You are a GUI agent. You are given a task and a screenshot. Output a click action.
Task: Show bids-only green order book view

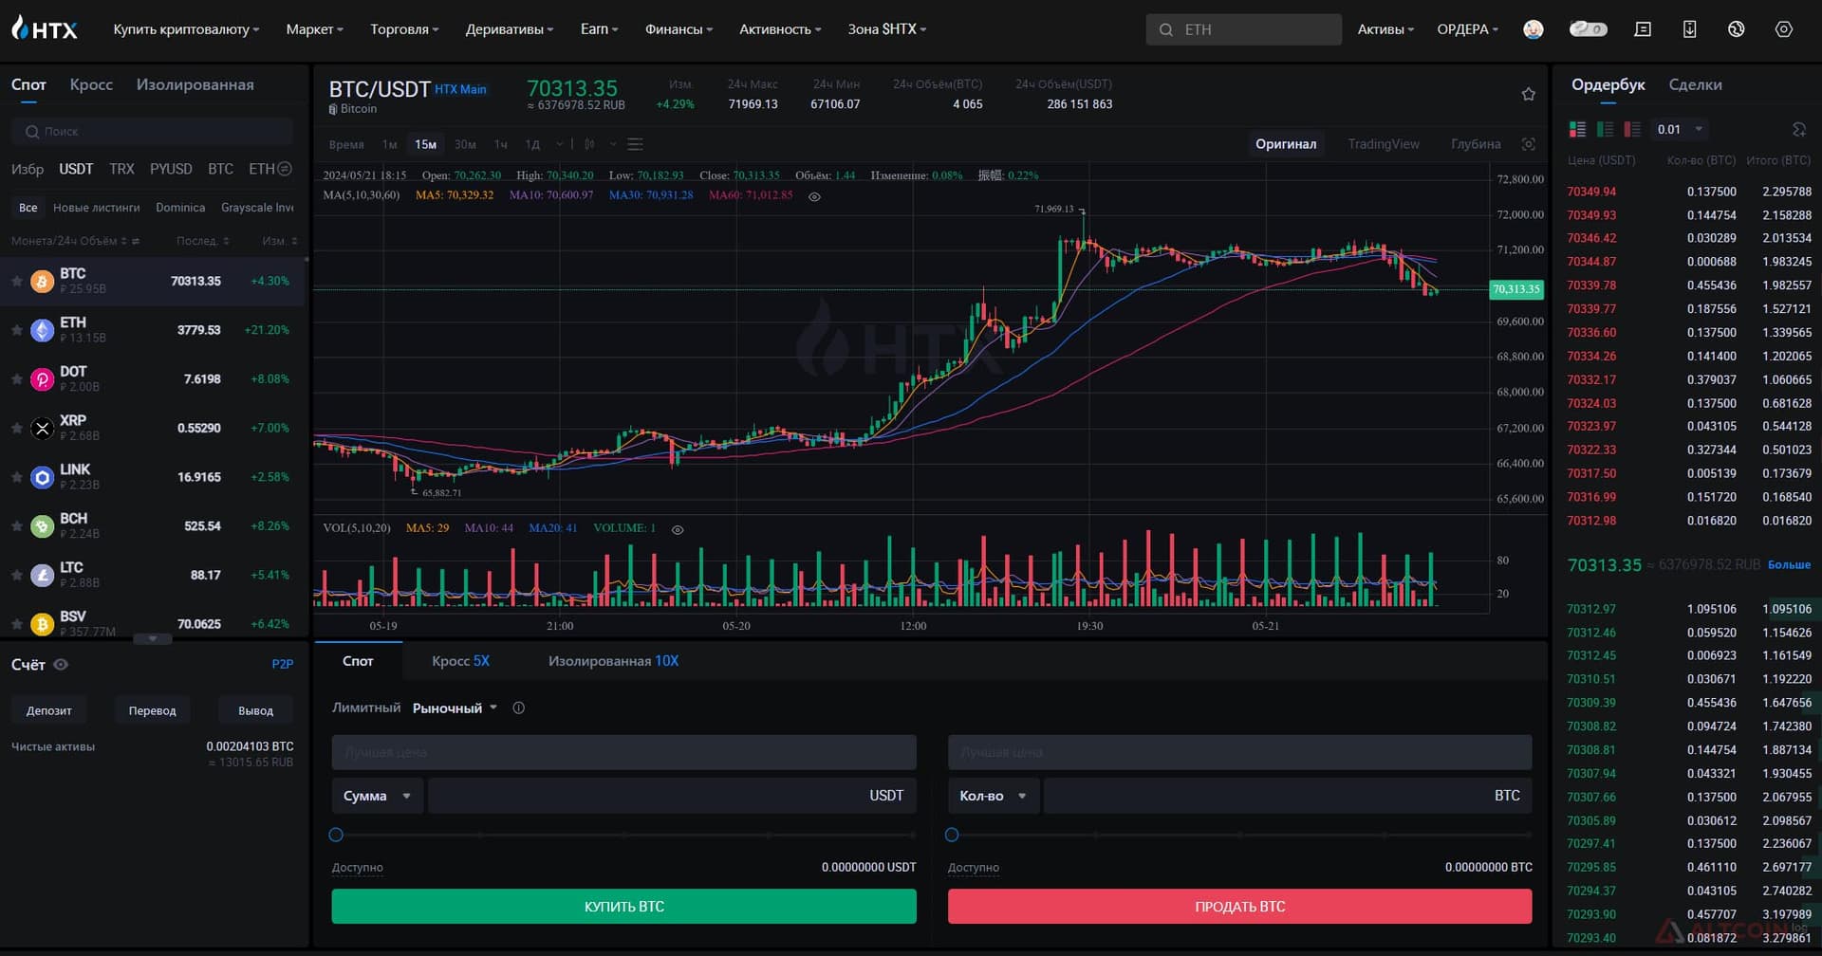(1605, 129)
